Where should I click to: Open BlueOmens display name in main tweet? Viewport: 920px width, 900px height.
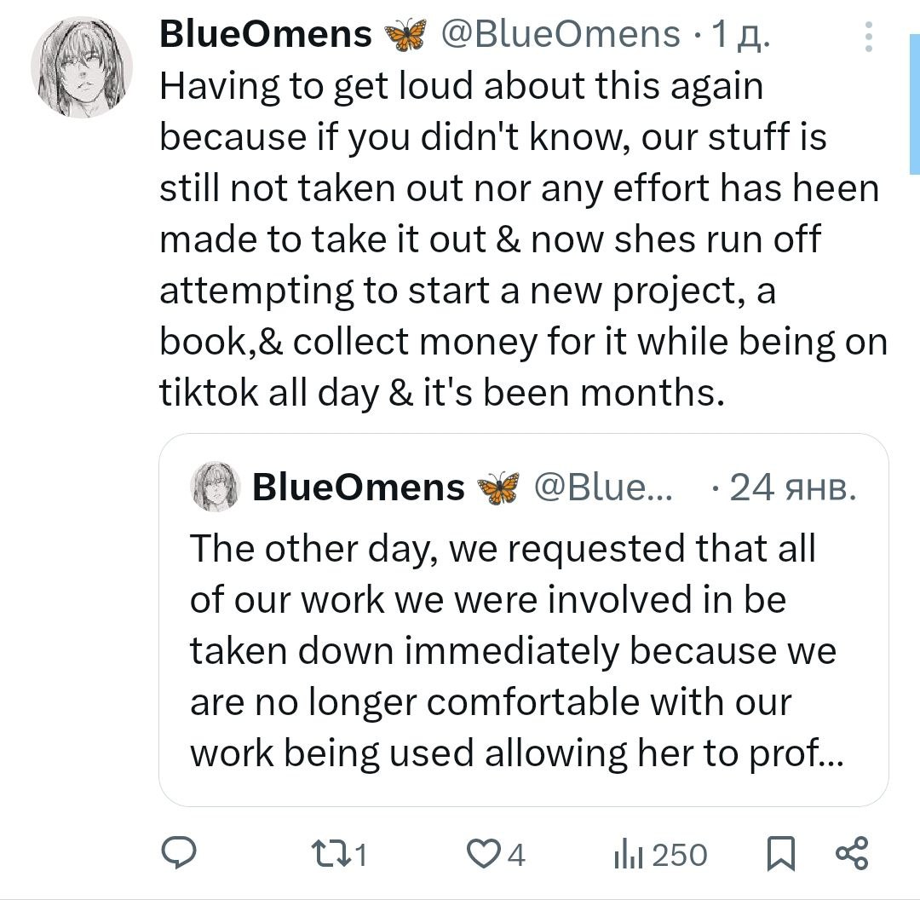pos(266,35)
